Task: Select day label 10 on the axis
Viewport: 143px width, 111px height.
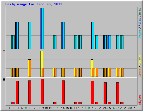Action: 46,108
